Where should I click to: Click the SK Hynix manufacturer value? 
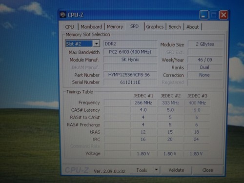click(x=130, y=60)
